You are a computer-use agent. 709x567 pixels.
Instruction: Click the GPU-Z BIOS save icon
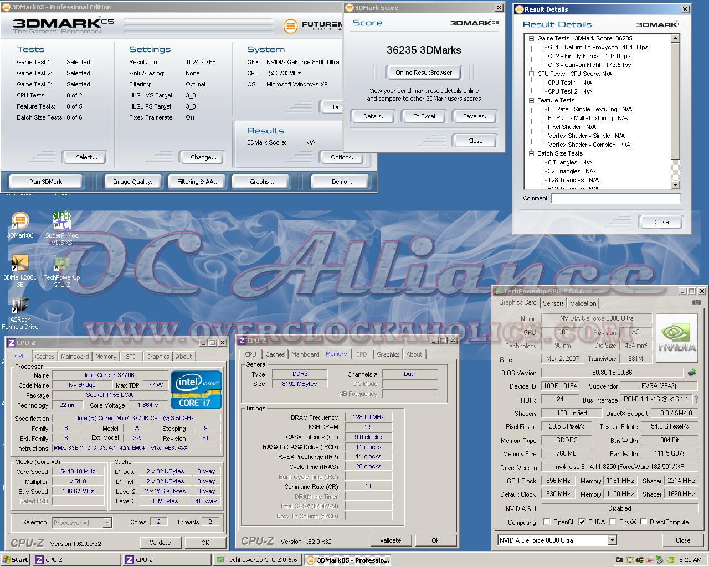click(691, 373)
